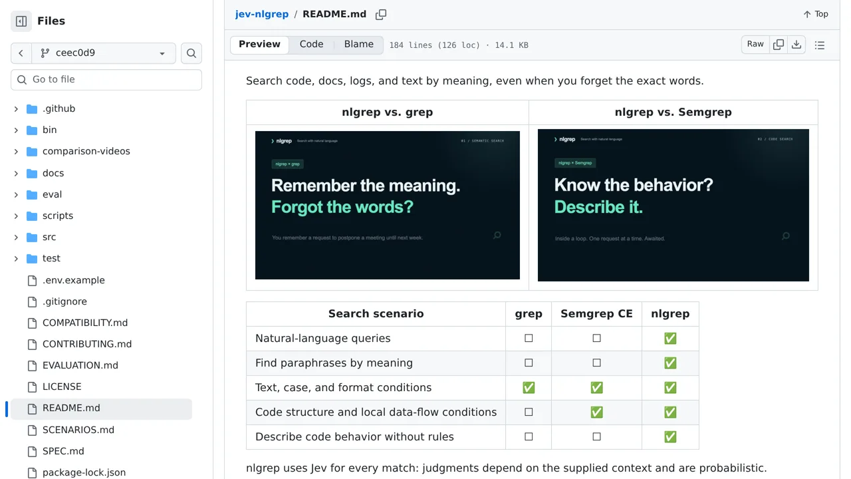This screenshot has width=851, height=479.
Task: Copy raw file contents icon
Action: (779, 45)
